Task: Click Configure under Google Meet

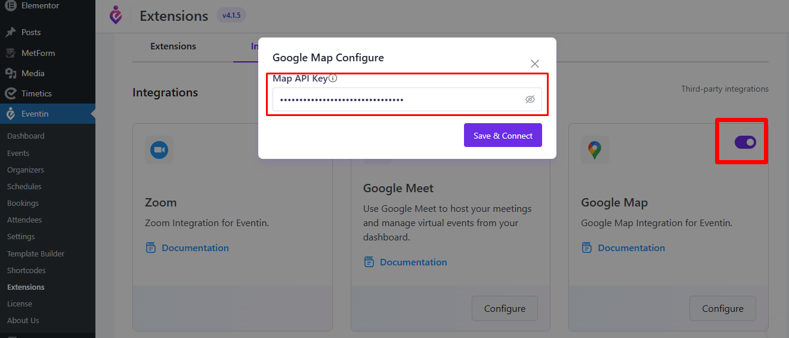Action: click(x=505, y=308)
